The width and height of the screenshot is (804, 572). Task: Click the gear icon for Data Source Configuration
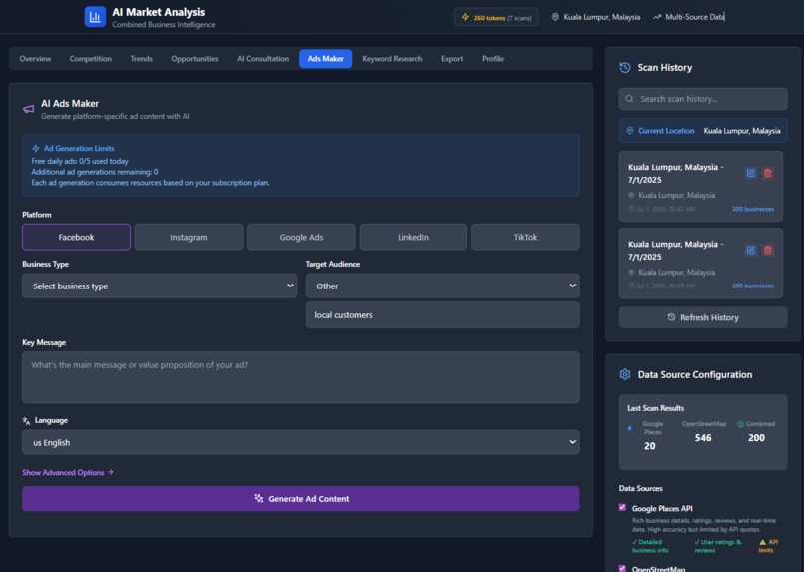[625, 374]
